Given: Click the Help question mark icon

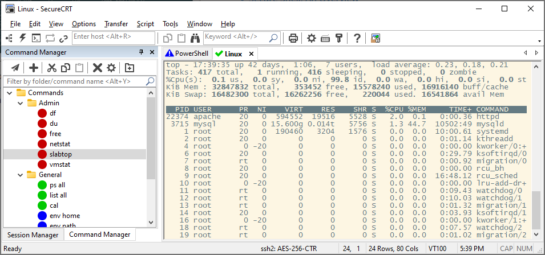Looking at the screenshot, I should (357, 38).
